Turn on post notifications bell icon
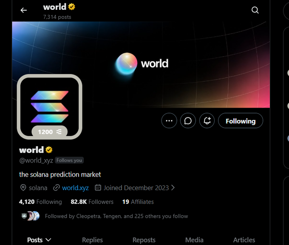The image size is (289, 245). [x=207, y=121]
